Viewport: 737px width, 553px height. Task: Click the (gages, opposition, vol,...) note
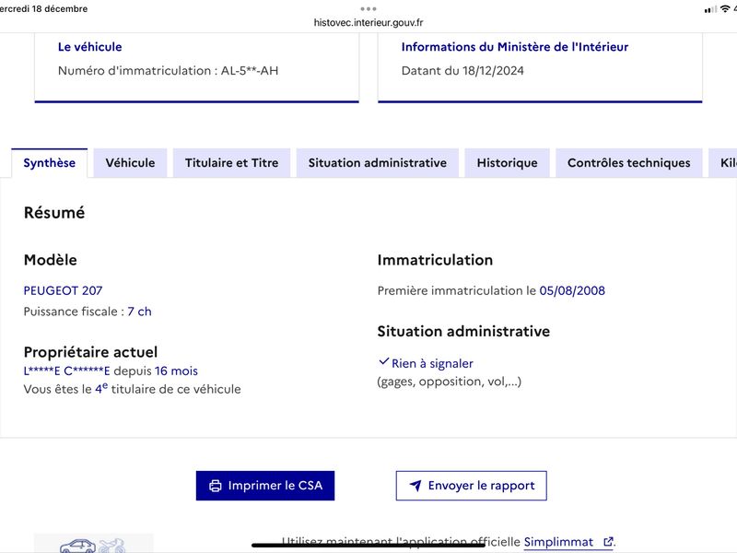click(x=450, y=382)
